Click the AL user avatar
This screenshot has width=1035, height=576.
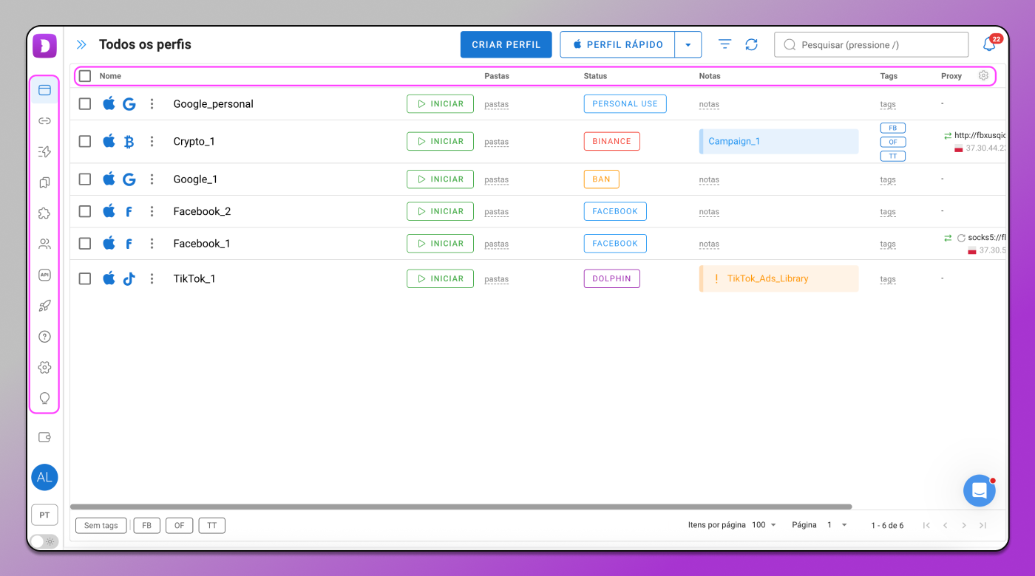(44, 477)
